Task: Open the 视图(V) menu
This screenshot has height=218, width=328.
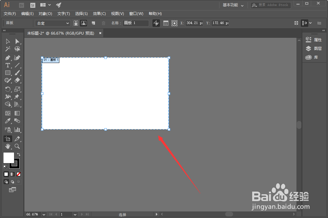Action: (x=117, y=14)
